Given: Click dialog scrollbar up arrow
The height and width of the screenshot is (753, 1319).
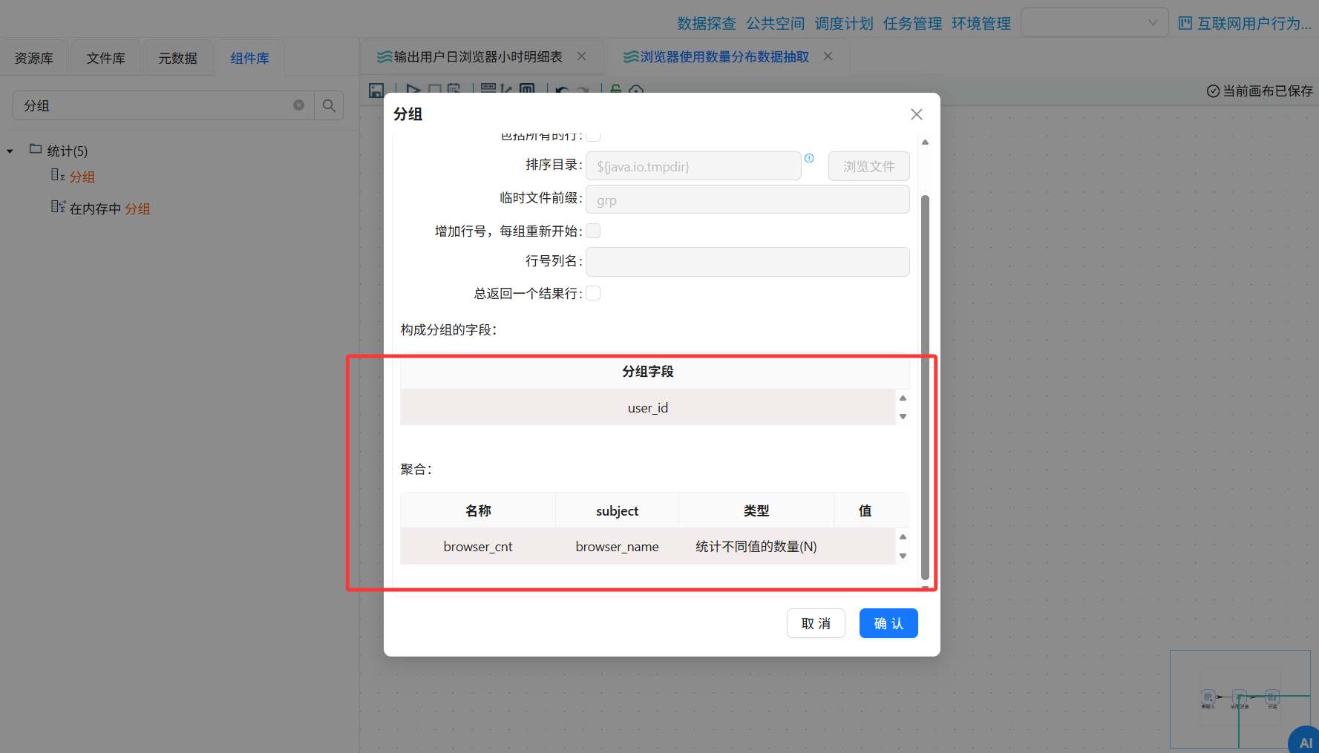Looking at the screenshot, I should pyautogui.click(x=925, y=142).
